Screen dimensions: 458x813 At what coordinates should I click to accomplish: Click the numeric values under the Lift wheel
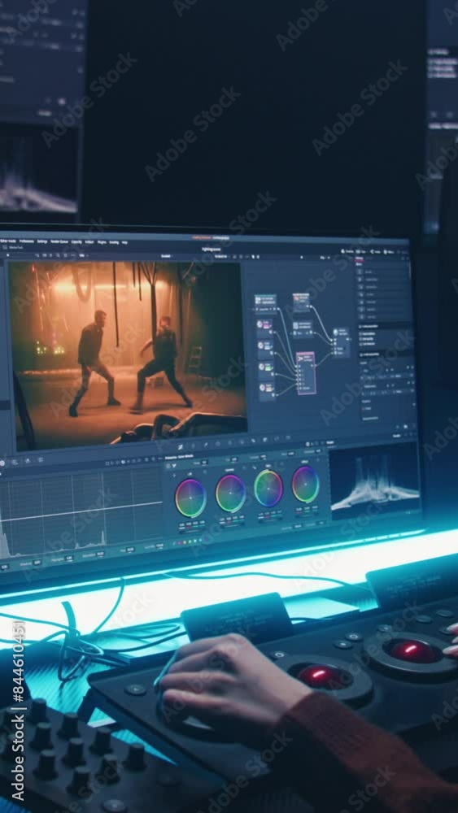(x=192, y=524)
